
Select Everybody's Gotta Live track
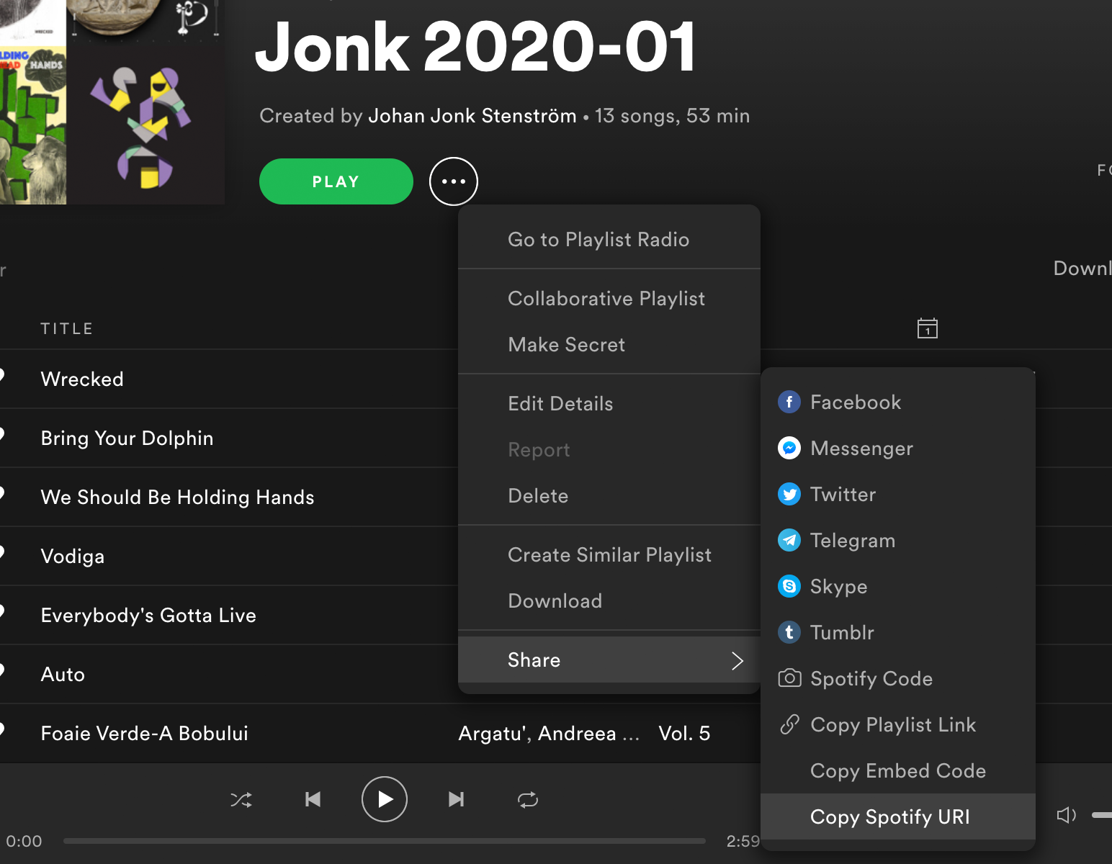click(x=148, y=615)
